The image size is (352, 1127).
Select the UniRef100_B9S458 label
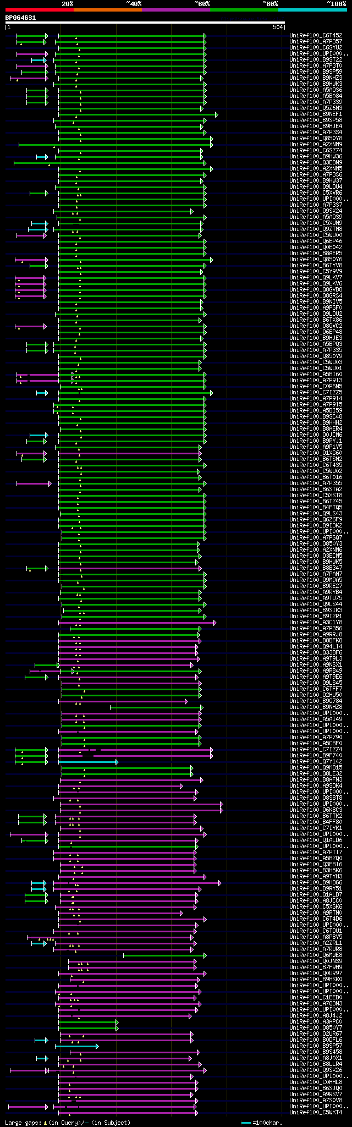pyautogui.click(x=316, y=1052)
